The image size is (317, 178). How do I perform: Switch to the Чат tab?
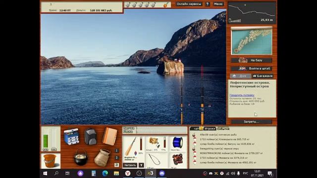[196, 129]
